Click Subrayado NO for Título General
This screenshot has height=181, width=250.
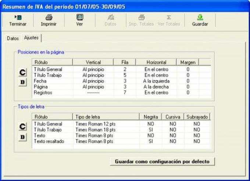coord(197,124)
